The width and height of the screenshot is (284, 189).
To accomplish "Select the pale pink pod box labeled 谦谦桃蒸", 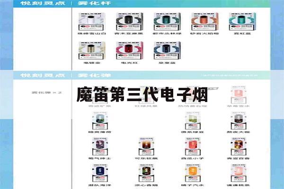I will [x=239, y=173].
